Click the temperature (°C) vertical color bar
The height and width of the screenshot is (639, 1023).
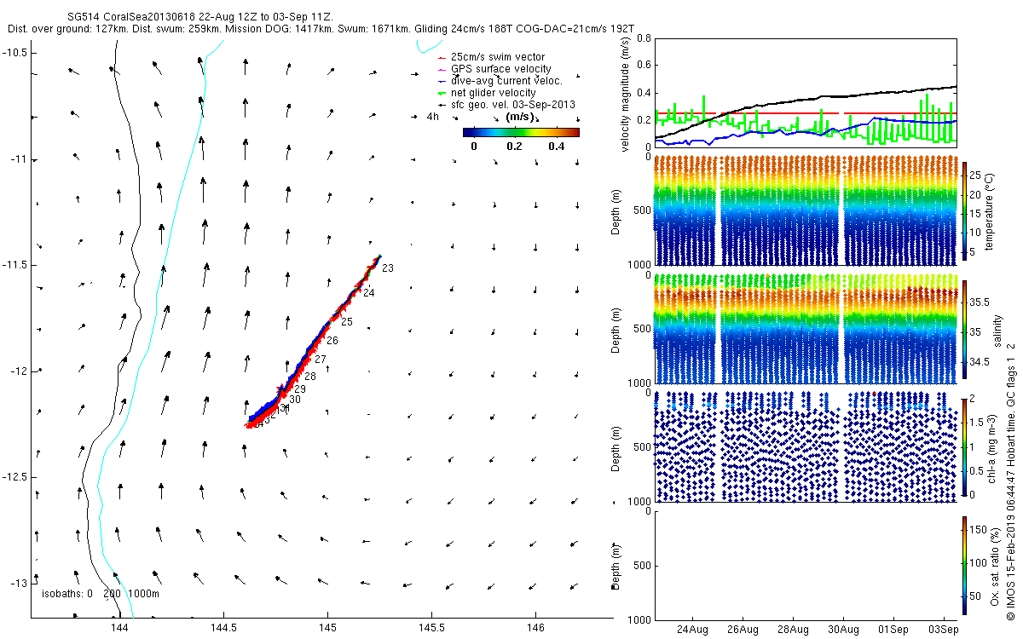tap(965, 211)
